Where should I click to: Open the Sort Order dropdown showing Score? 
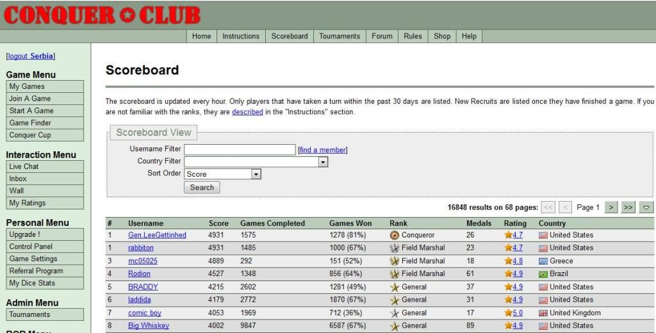(222, 174)
